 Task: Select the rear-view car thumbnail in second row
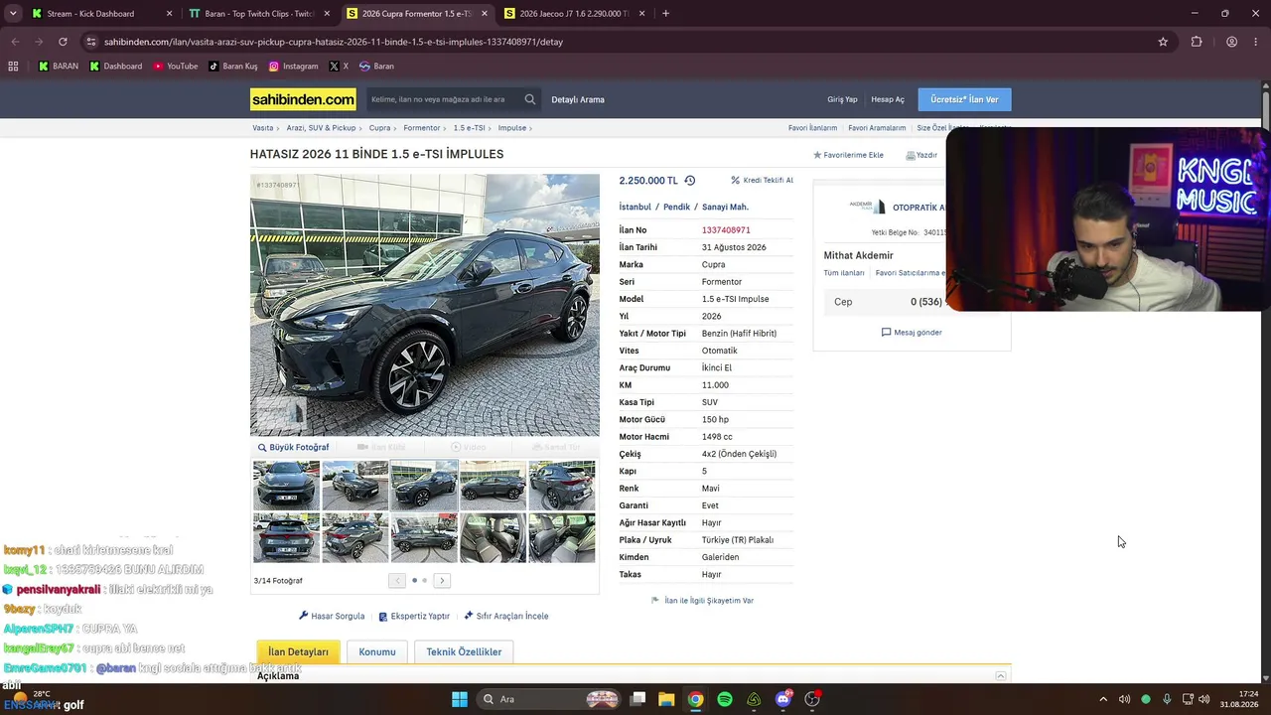286,537
